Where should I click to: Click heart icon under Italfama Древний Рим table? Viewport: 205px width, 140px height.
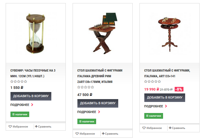tap(77, 133)
